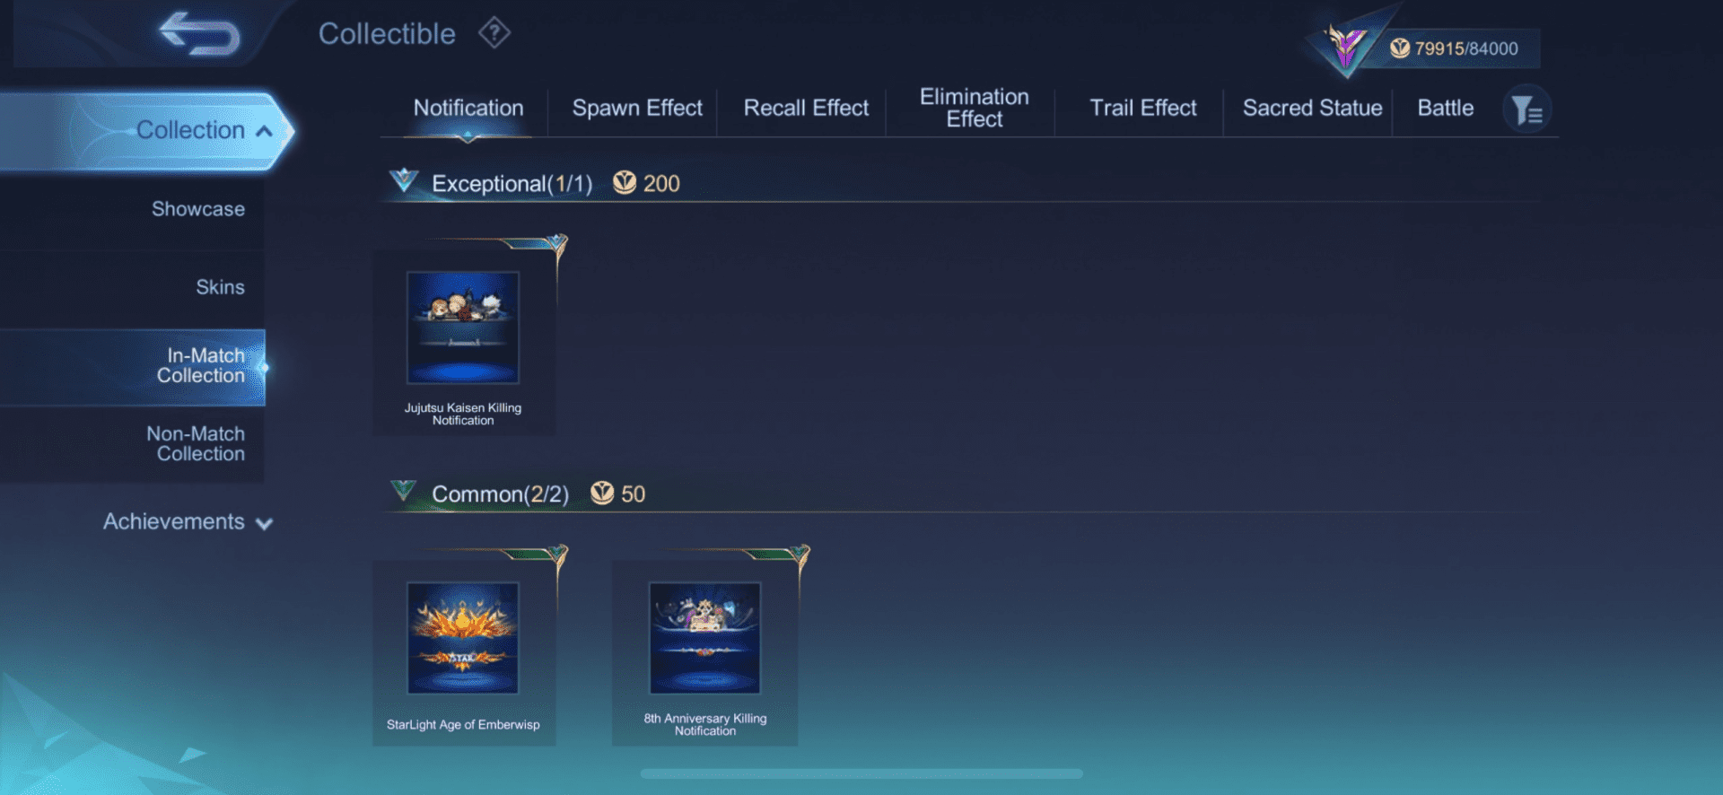Tap the coin icon beside 79915/84000
The width and height of the screenshot is (1723, 795).
pos(1399,48)
